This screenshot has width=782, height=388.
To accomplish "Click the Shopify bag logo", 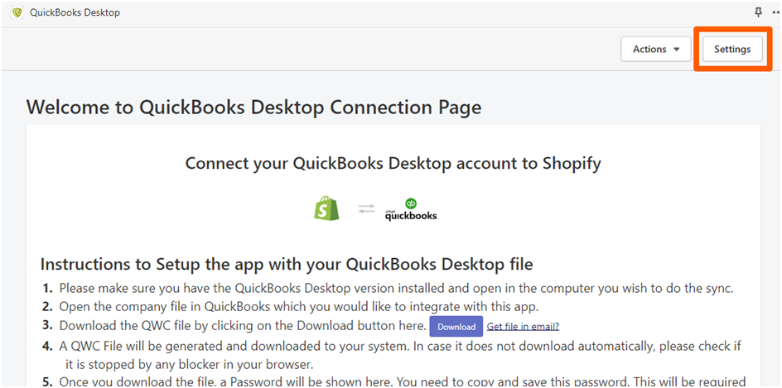I will pos(326,208).
